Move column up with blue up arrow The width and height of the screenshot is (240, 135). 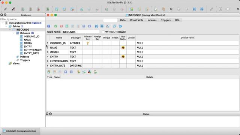84,26
